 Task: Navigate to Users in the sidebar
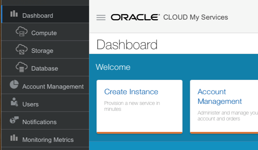tap(45, 103)
